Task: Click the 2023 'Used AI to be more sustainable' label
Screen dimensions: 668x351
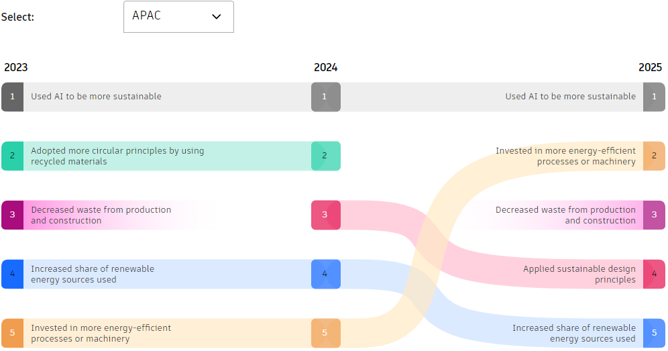Action: (x=96, y=97)
